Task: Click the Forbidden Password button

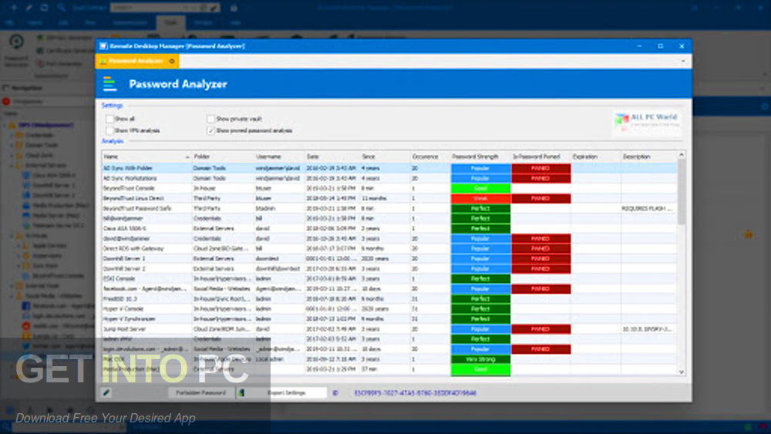Action: (200, 392)
